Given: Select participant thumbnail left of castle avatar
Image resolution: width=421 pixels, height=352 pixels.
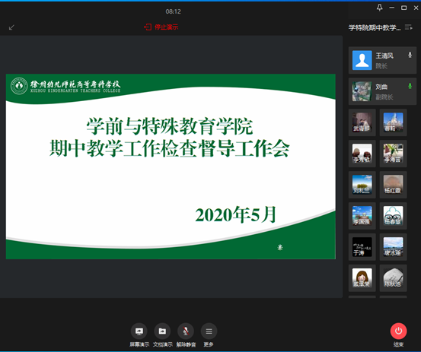Looking at the screenshot, I should [362, 122].
